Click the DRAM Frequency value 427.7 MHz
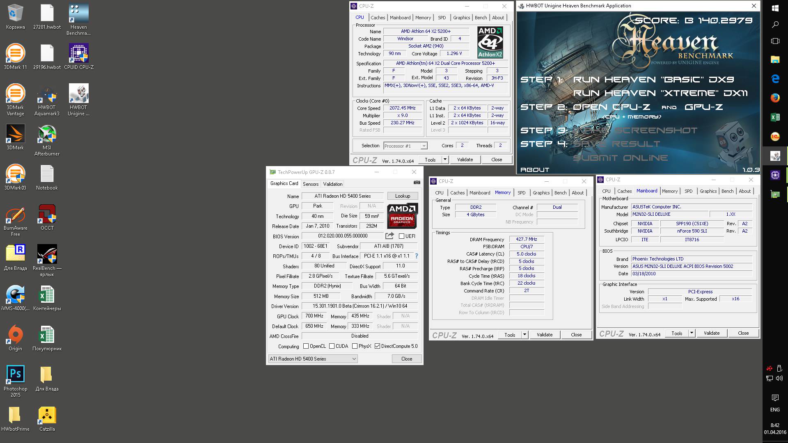This screenshot has width=788, height=443. (x=527, y=239)
